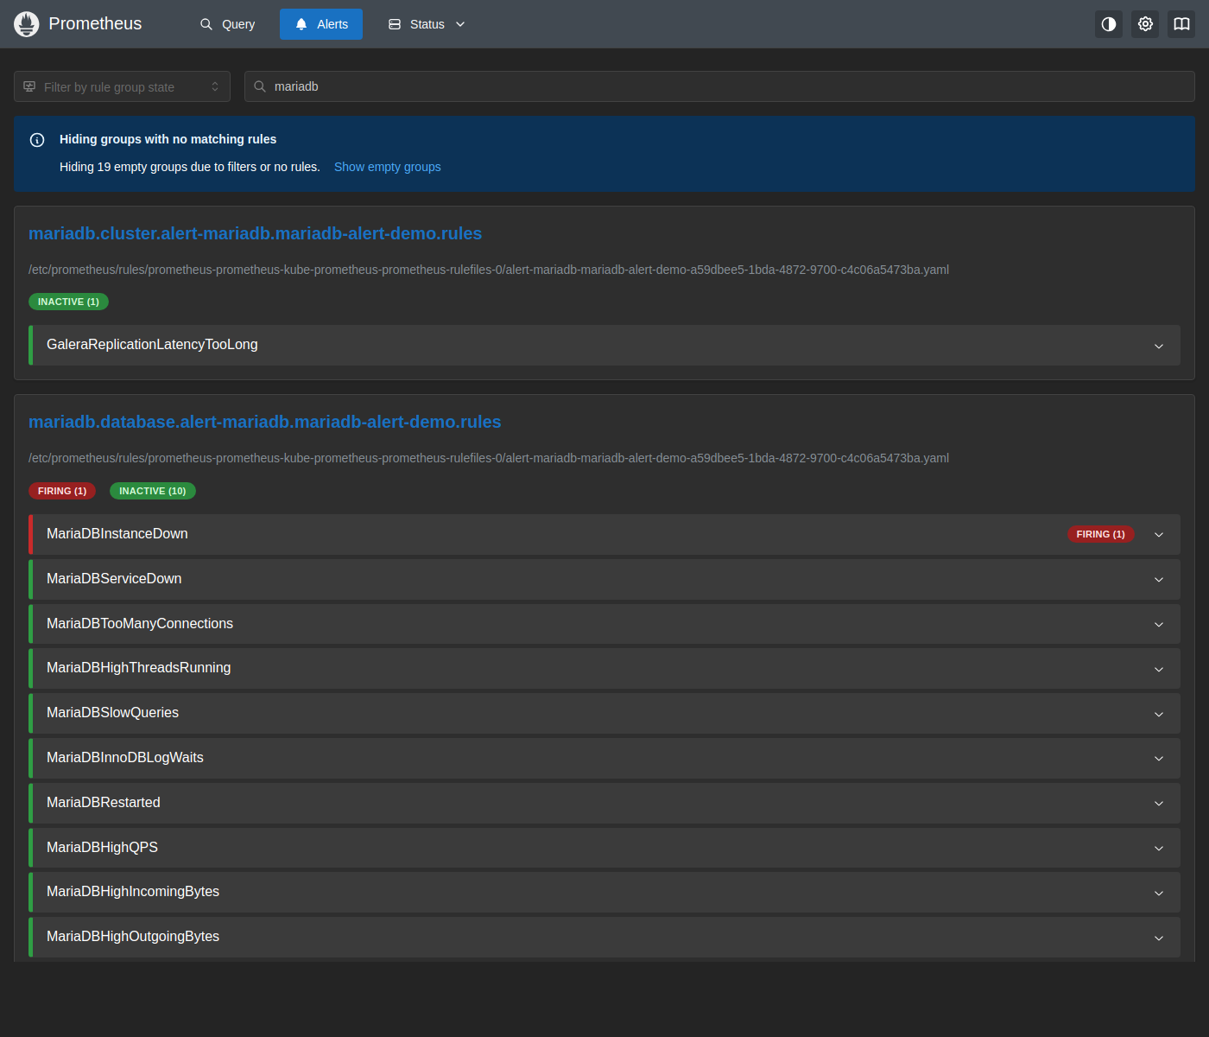Click the Prometheus title text
Viewport: 1209px width, 1037px height.
click(x=95, y=23)
